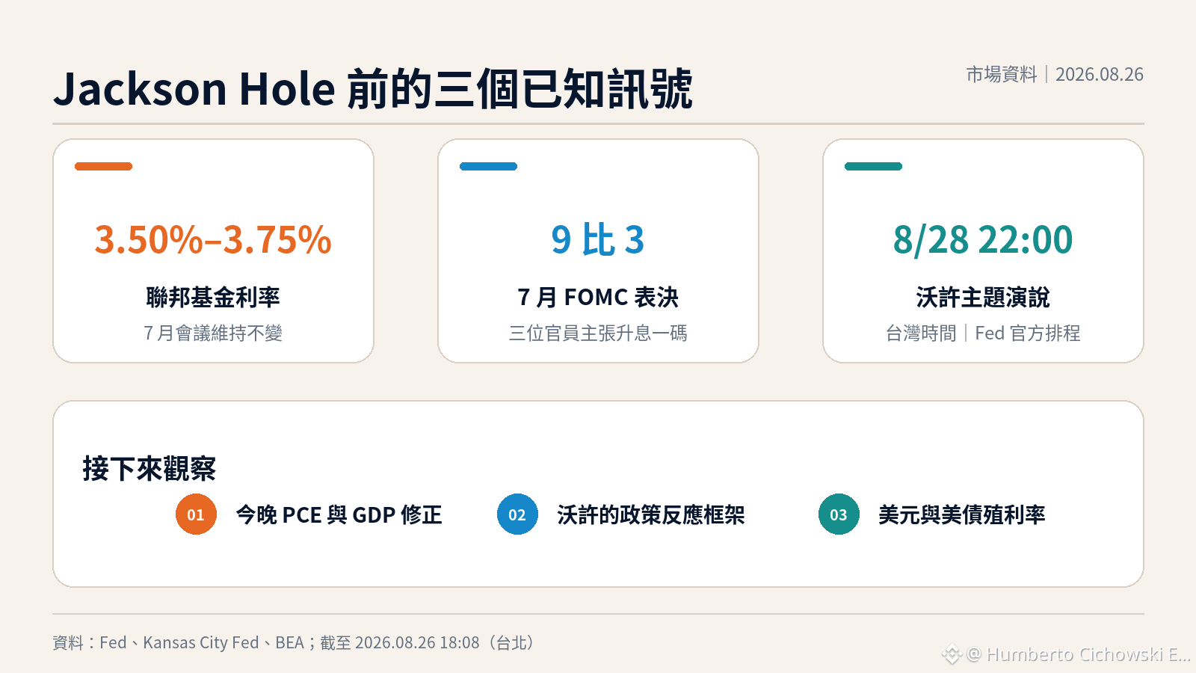Click 沃許的政策反應框架 item
The height and width of the screenshot is (673, 1196).
click(x=651, y=514)
